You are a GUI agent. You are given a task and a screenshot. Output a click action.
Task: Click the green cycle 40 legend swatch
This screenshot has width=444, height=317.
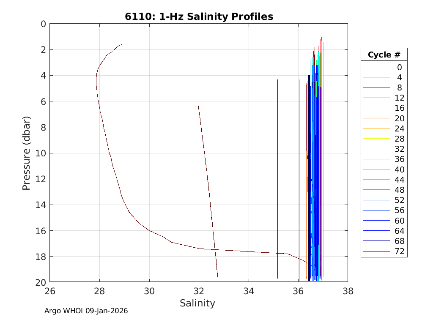(x=376, y=169)
